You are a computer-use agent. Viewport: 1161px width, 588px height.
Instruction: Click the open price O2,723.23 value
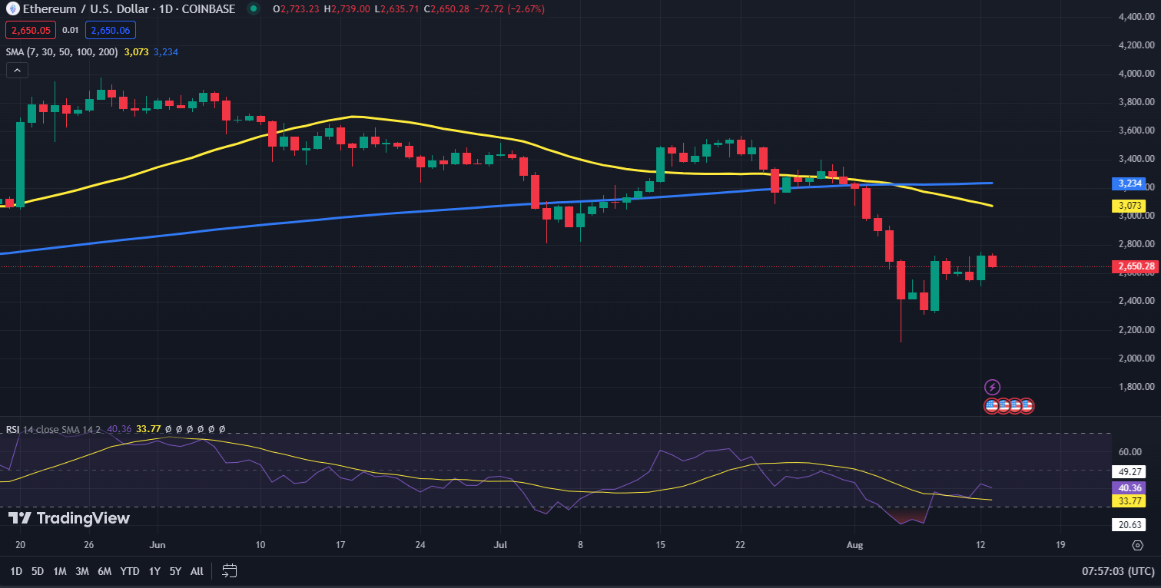tap(295, 9)
